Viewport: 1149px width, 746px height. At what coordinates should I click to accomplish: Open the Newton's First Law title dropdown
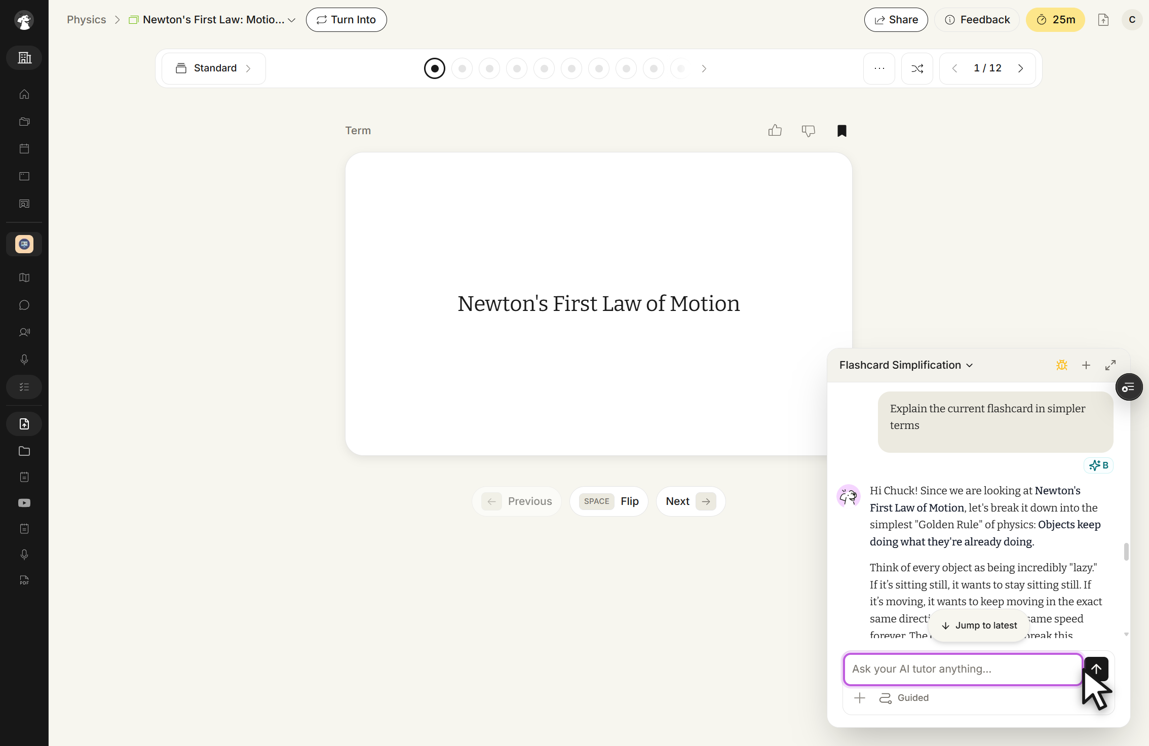click(213, 20)
